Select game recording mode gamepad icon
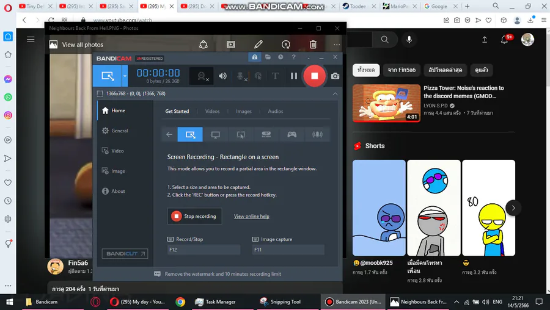This screenshot has height=310, width=550. click(292, 134)
